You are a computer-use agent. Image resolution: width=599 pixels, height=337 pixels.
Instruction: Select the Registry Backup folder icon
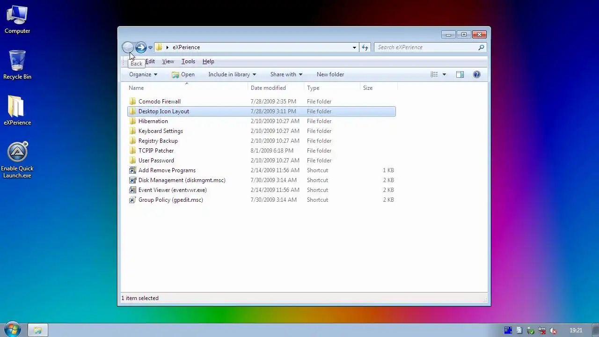point(133,141)
